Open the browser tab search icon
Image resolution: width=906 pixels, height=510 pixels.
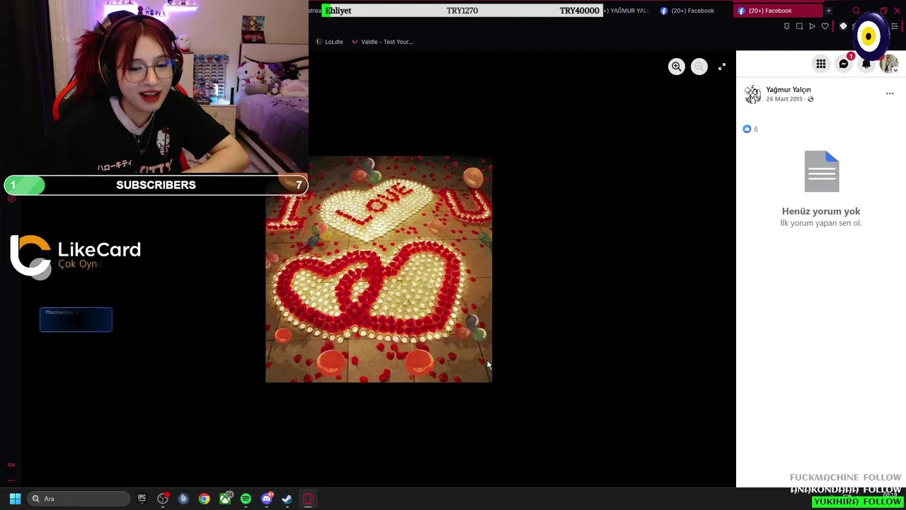tap(856, 11)
